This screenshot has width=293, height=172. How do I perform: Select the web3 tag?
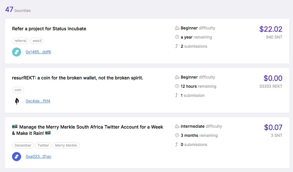tap(37, 41)
